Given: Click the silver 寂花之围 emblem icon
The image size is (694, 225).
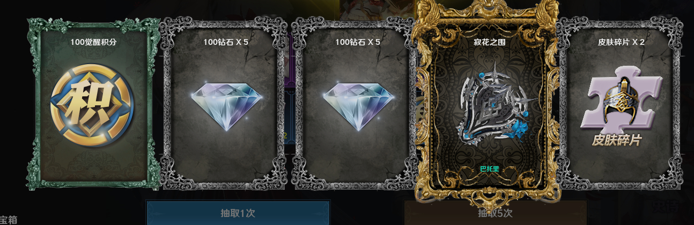Looking at the screenshot, I should (x=490, y=107).
